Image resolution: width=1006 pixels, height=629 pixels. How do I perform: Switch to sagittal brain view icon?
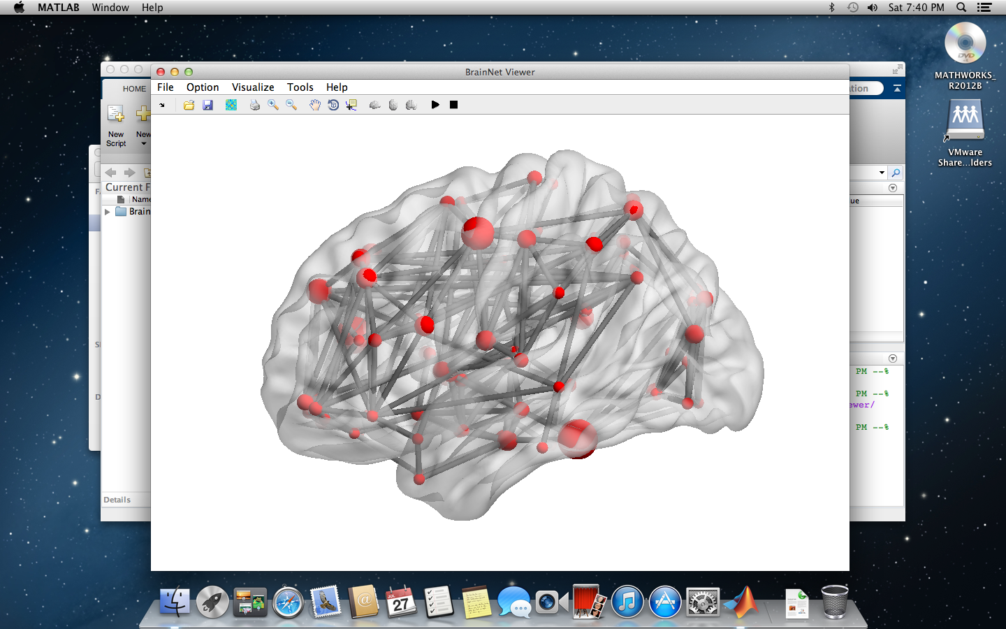(x=375, y=105)
